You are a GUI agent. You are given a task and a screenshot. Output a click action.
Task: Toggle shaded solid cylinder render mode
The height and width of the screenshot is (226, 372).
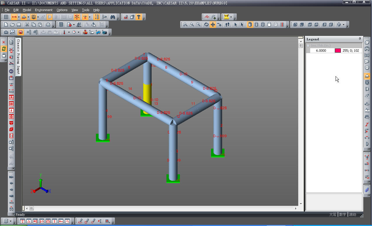(x=250, y=25)
